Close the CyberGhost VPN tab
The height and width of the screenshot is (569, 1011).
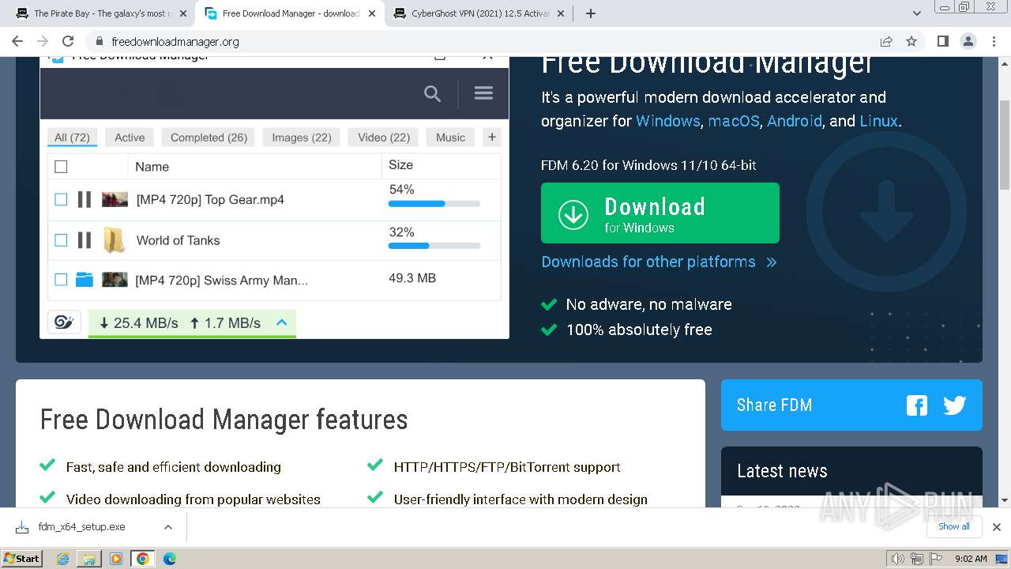point(560,13)
